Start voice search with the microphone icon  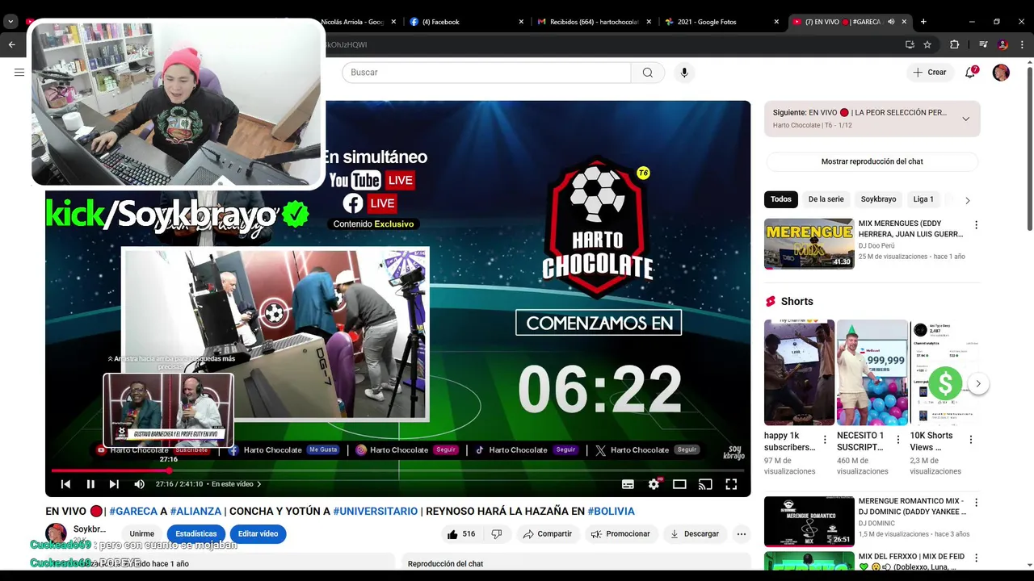pyautogui.click(x=684, y=73)
